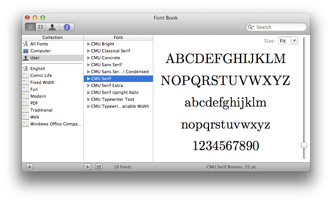
Task: Click the PDF collection icon
Action: (x=26, y=103)
